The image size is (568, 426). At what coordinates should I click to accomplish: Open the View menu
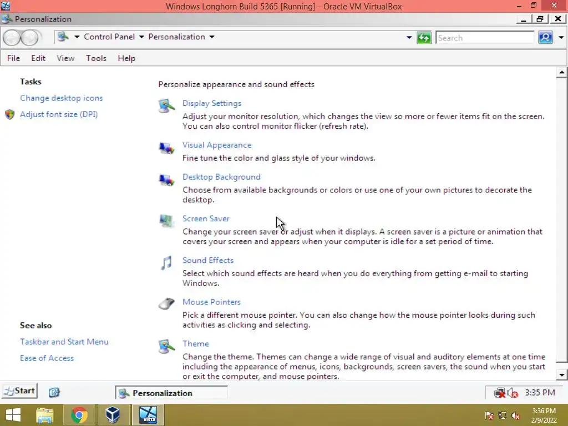coord(65,58)
